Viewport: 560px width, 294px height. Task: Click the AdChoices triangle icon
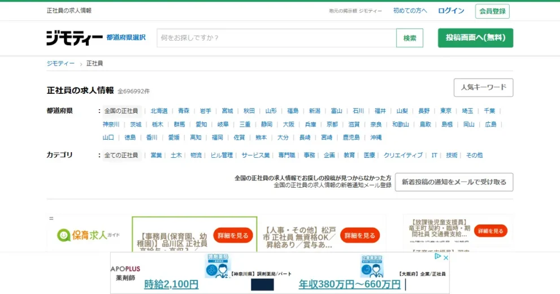click(x=437, y=256)
